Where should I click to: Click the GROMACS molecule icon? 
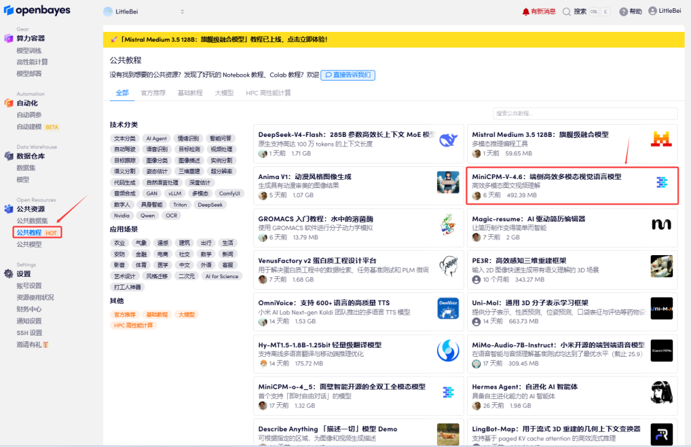click(448, 224)
